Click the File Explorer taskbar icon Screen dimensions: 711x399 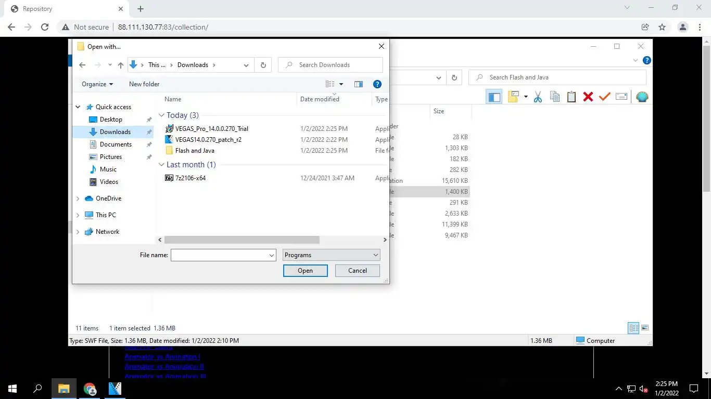(x=64, y=389)
